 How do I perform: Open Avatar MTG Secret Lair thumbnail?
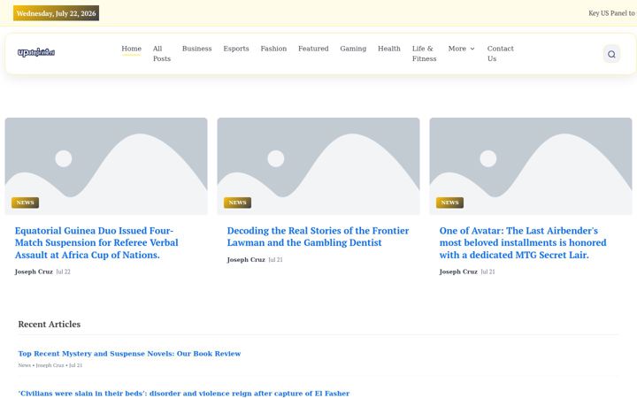click(x=531, y=166)
